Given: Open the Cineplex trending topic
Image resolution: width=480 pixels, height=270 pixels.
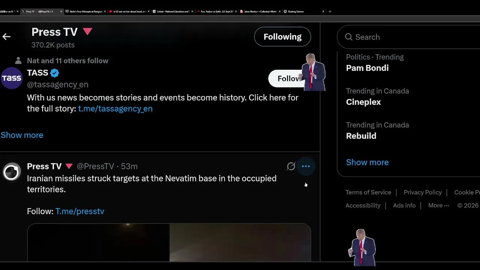Looking at the screenshot, I should [363, 102].
